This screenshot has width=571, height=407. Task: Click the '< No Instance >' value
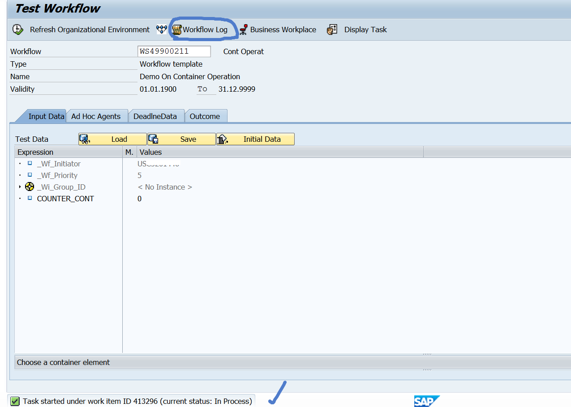point(165,187)
